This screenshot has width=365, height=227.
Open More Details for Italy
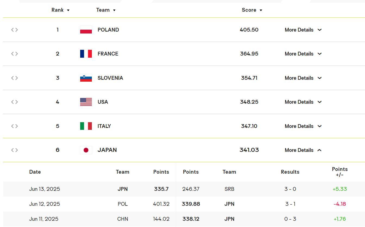tap(303, 126)
